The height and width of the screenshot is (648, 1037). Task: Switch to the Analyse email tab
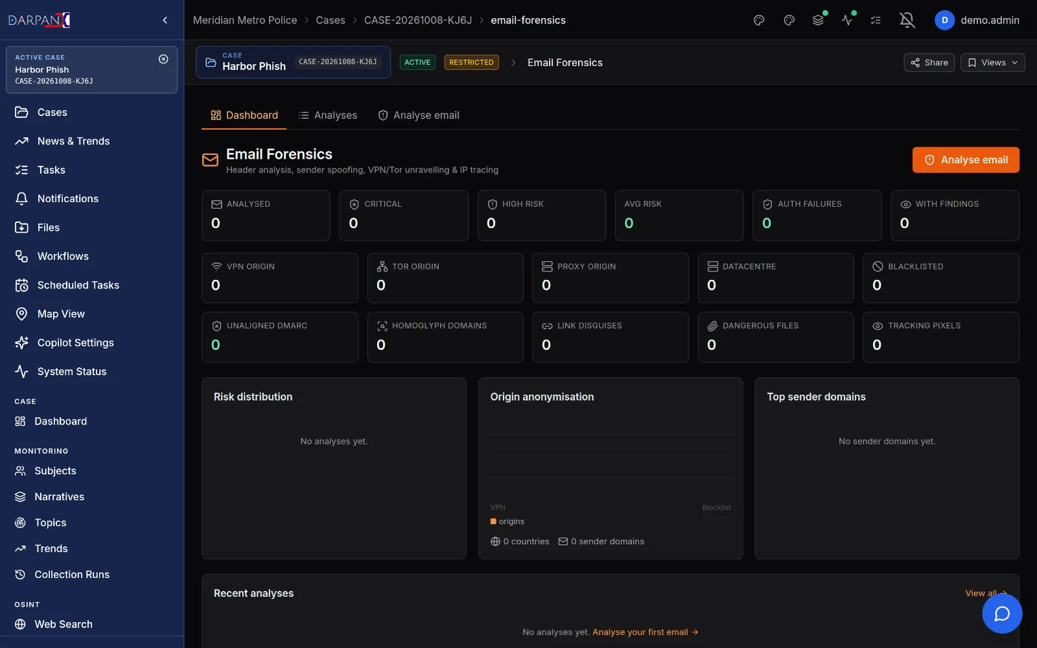point(419,115)
